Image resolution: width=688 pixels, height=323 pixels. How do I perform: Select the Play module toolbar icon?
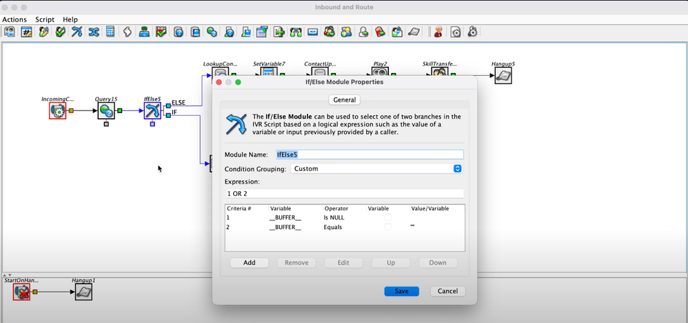[10, 32]
